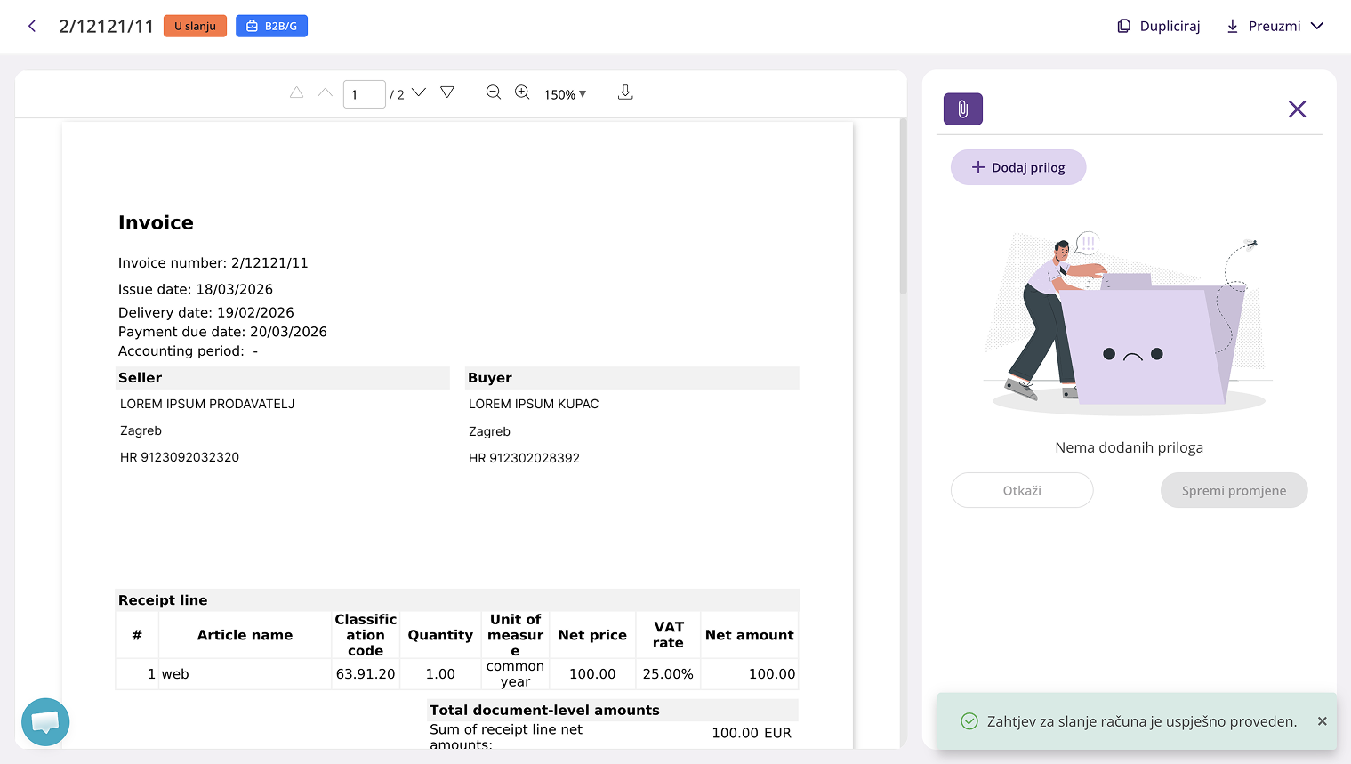Viewport: 1351px width, 764px height.
Task: Jump to first page in PDF viewer
Action: [x=297, y=92]
